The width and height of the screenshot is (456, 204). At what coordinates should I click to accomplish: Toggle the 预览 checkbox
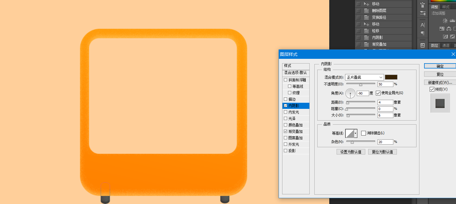tap(432, 89)
